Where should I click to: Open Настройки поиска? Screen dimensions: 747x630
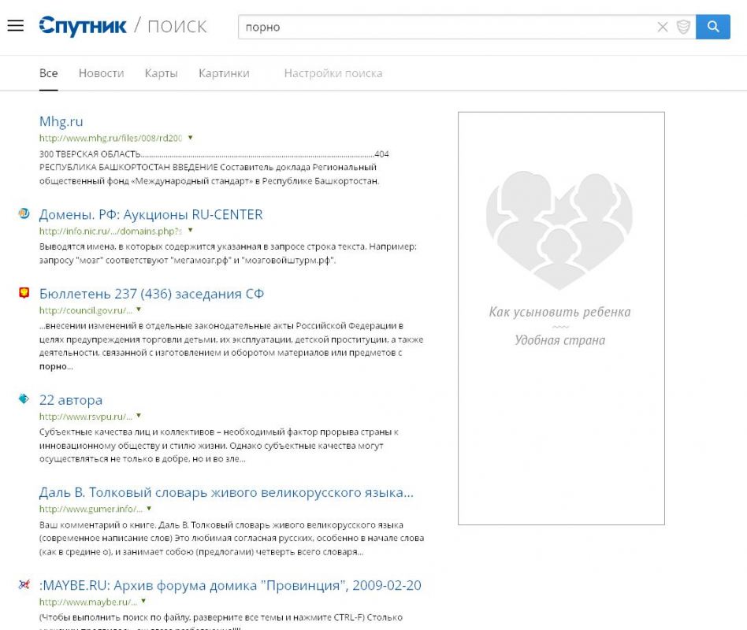pyautogui.click(x=333, y=73)
